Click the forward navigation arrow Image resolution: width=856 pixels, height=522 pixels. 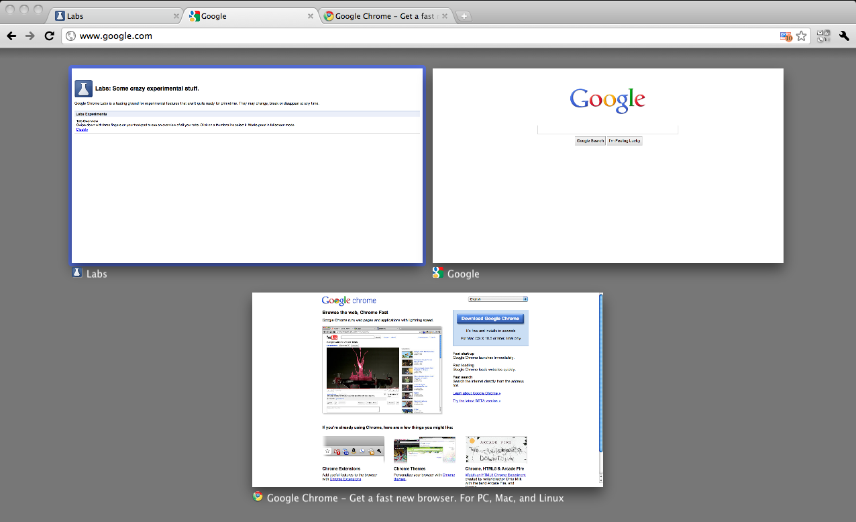point(30,36)
